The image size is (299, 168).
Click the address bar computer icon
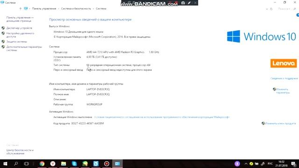[x=26, y=8]
